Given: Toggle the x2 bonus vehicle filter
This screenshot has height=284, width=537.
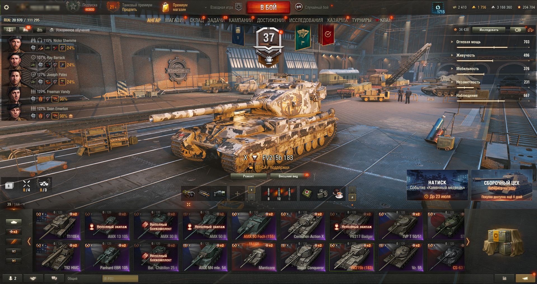Looking at the screenshot, I should point(14,232).
